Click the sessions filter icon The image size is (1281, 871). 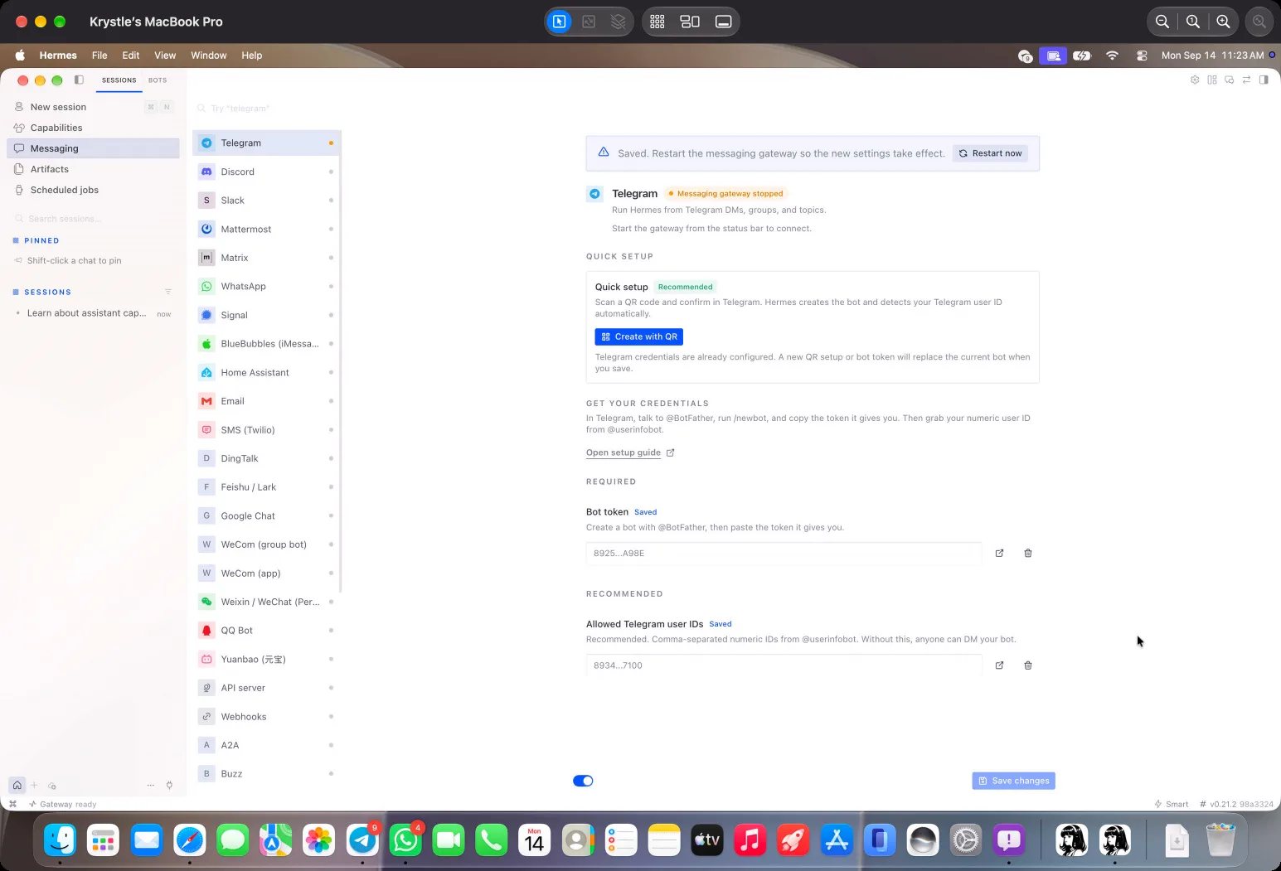pos(168,292)
